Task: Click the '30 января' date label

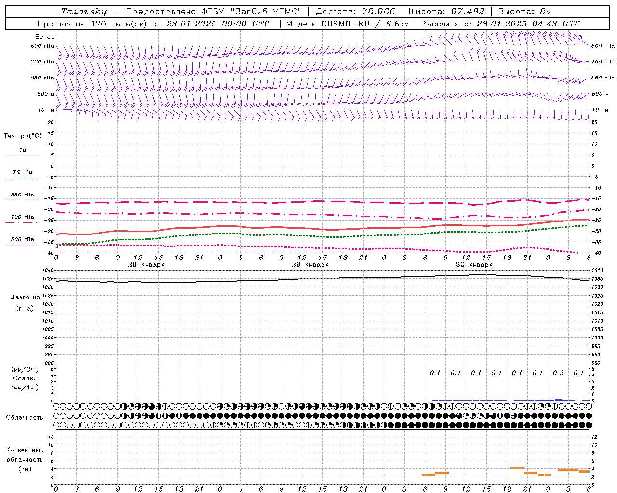Action: pos(474,265)
